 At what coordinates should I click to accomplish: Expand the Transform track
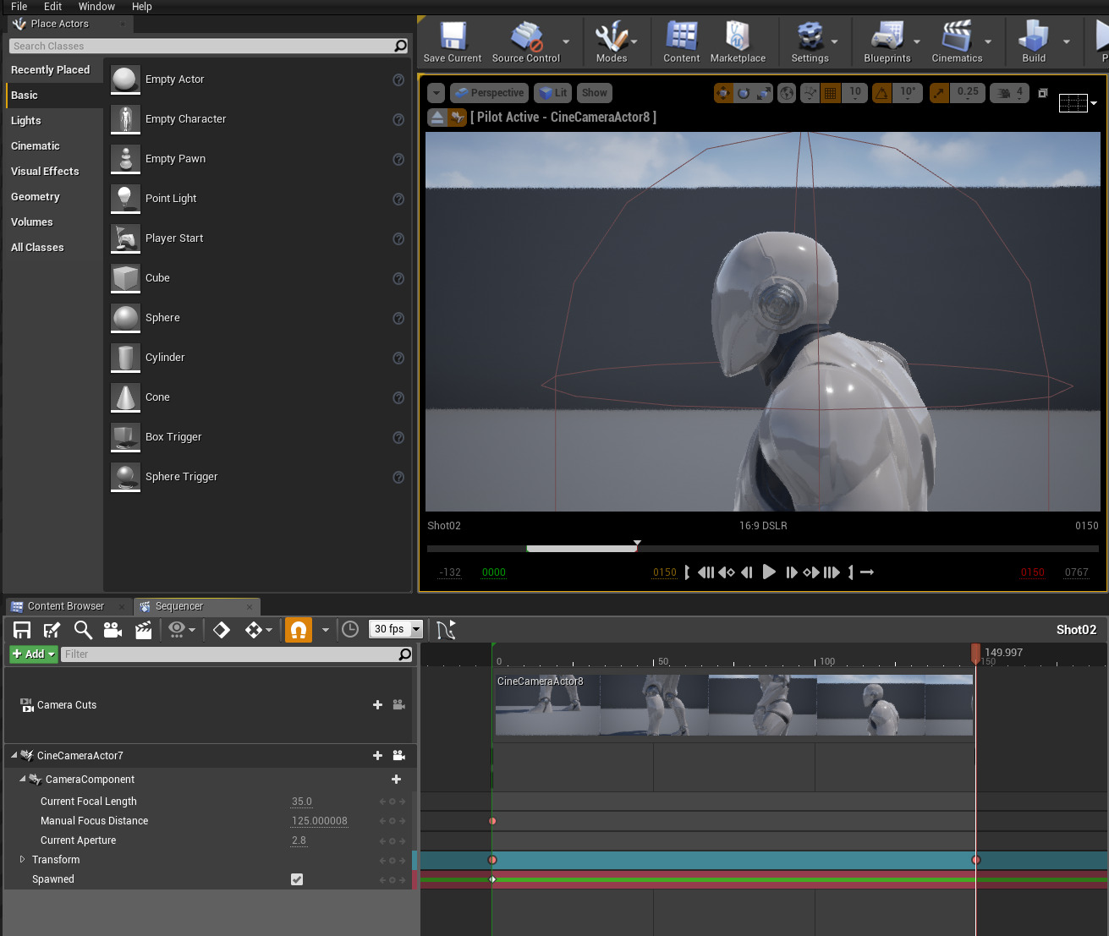[22, 860]
